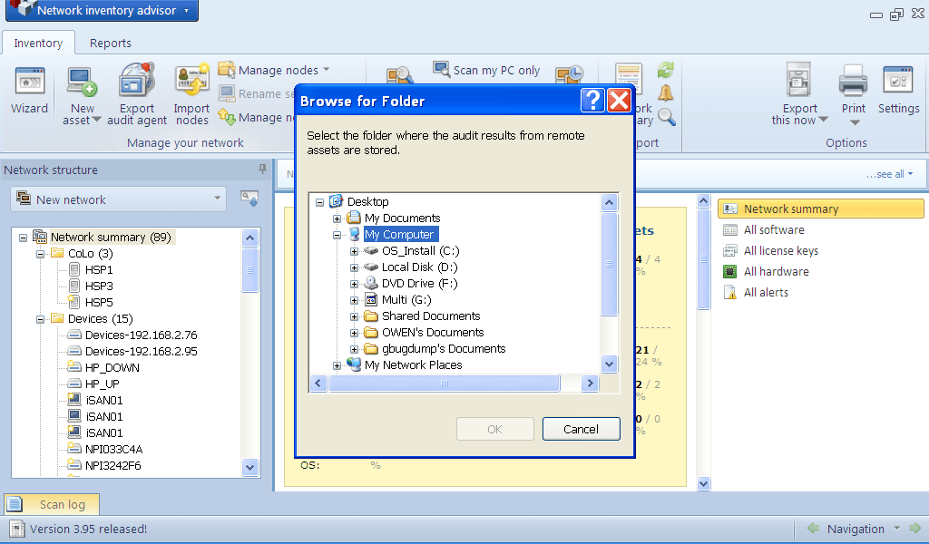Collapse the Desktop node in folder tree
This screenshot has height=544, width=929.
pyautogui.click(x=320, y=202)
